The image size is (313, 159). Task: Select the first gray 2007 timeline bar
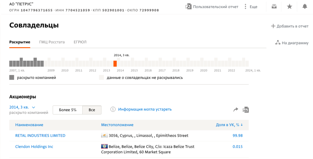11,64
